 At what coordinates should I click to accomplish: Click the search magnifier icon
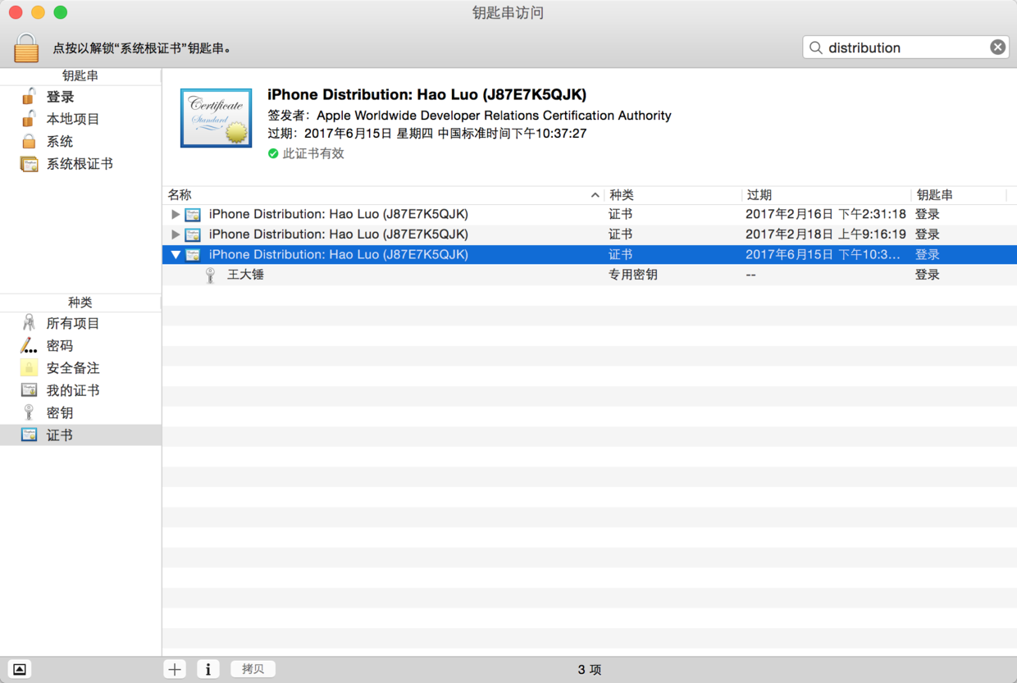pyautogui.click(x=815, y=48)
